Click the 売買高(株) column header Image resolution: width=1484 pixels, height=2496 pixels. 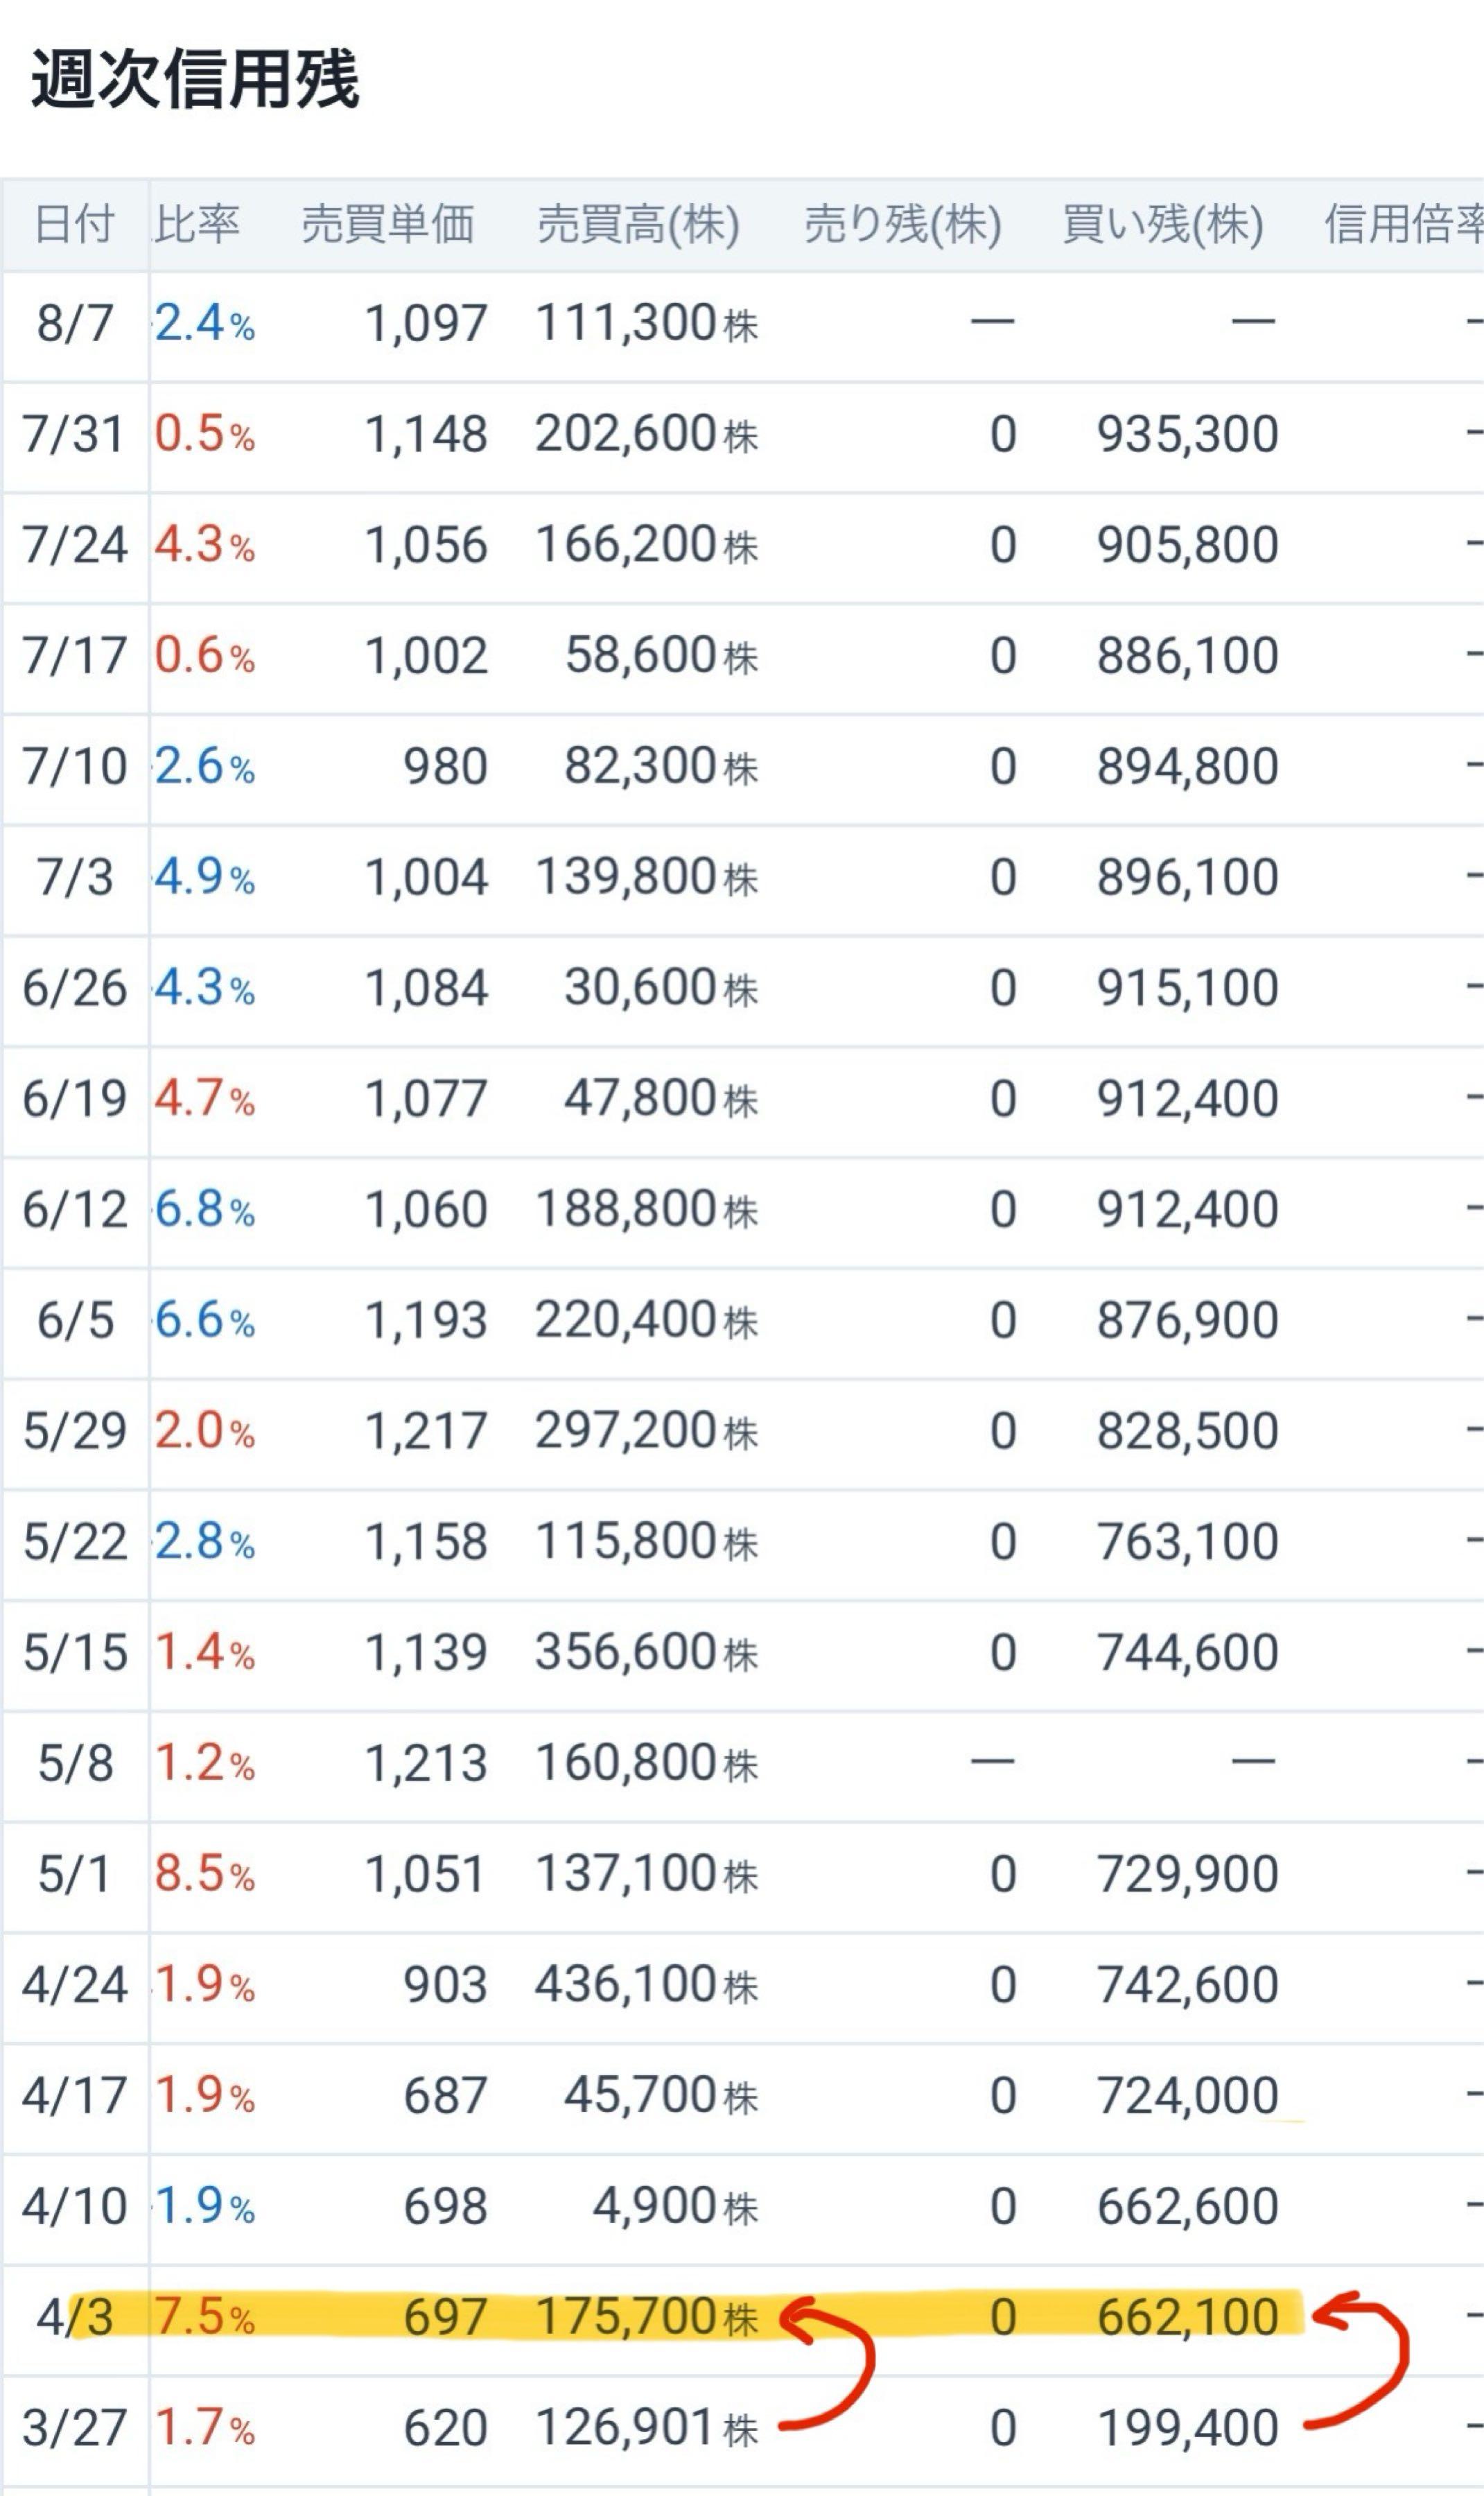[x=638, y=224]
